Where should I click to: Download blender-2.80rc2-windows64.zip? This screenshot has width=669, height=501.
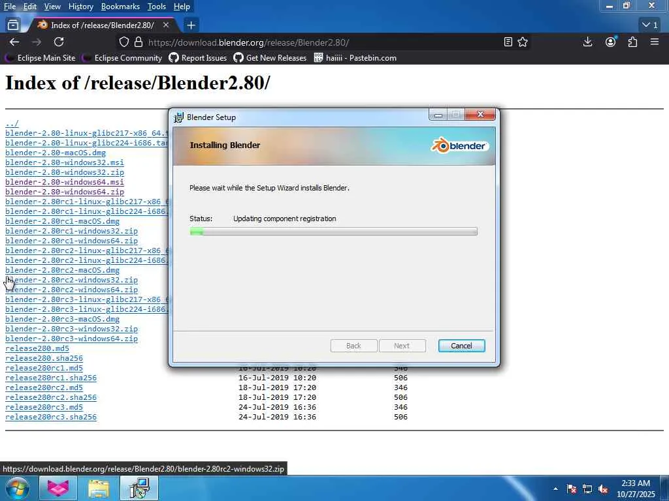pyautogui.click(x=71, y=290)
